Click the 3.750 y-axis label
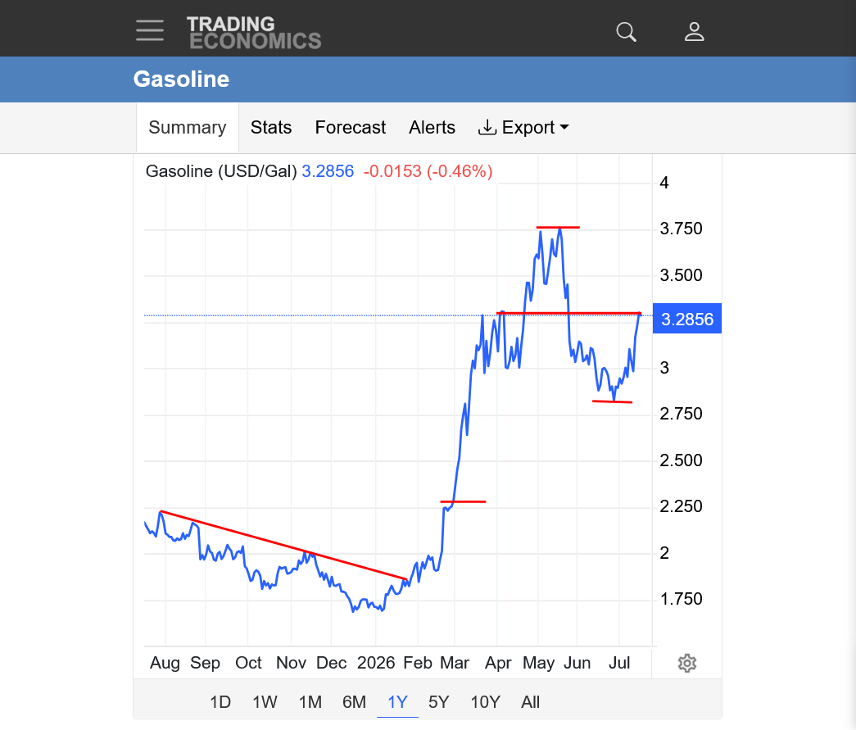The width and height of the screenshot is (856, 730). click(681, 229)
